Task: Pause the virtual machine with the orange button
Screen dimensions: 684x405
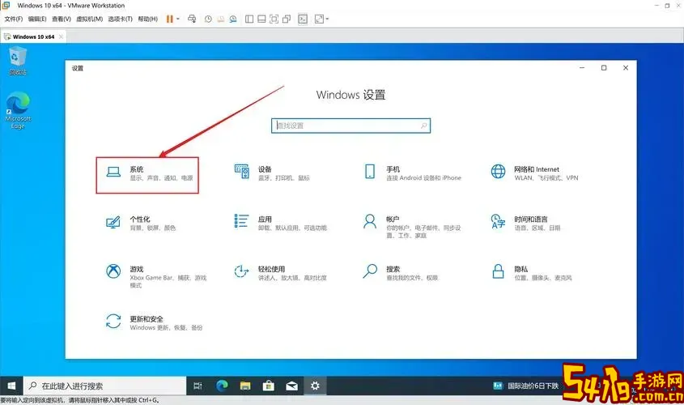Action: click(170, 19)
